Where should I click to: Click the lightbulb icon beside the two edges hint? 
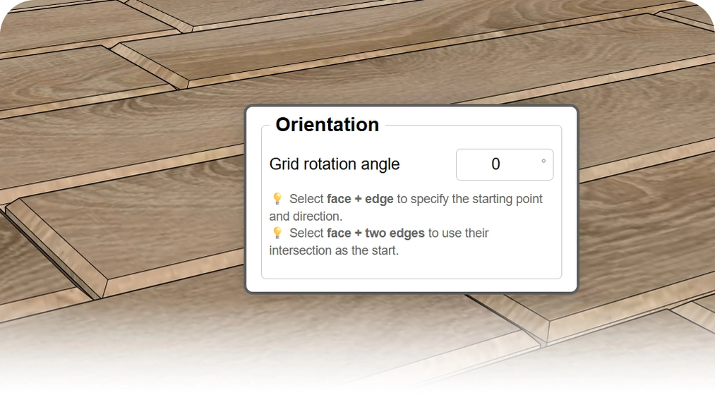[x=277, y=233]
